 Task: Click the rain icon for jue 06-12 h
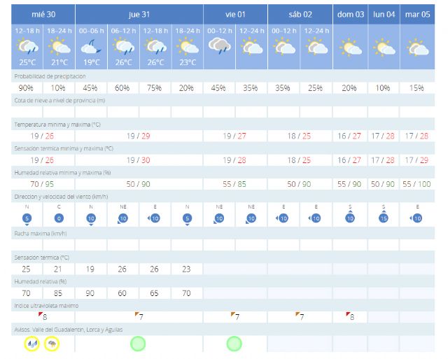tap(123, 48)
